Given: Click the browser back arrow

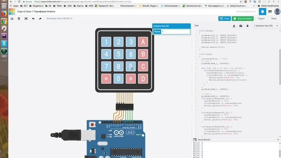Looking at the screenshot, I should [11, 2].
